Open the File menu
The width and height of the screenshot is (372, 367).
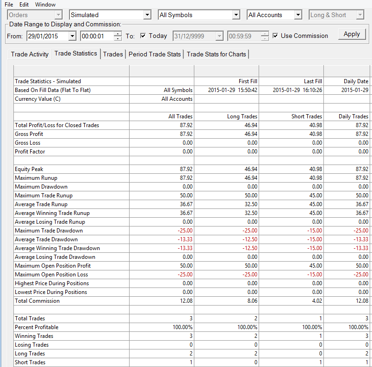(9, 5)
